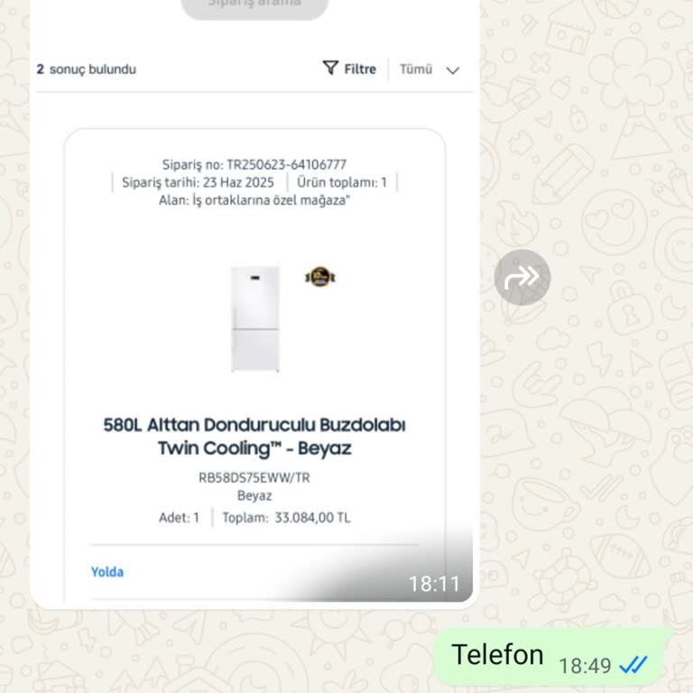Image resolution: width=693 pixels, height=693 pixels.
Task: Click the 18:11 image timestamp
Action: [x=434, y=585]
